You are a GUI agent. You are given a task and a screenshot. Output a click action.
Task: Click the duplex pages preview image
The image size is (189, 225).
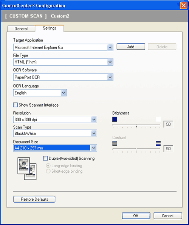pyautogui.click(x=27, y=168)
